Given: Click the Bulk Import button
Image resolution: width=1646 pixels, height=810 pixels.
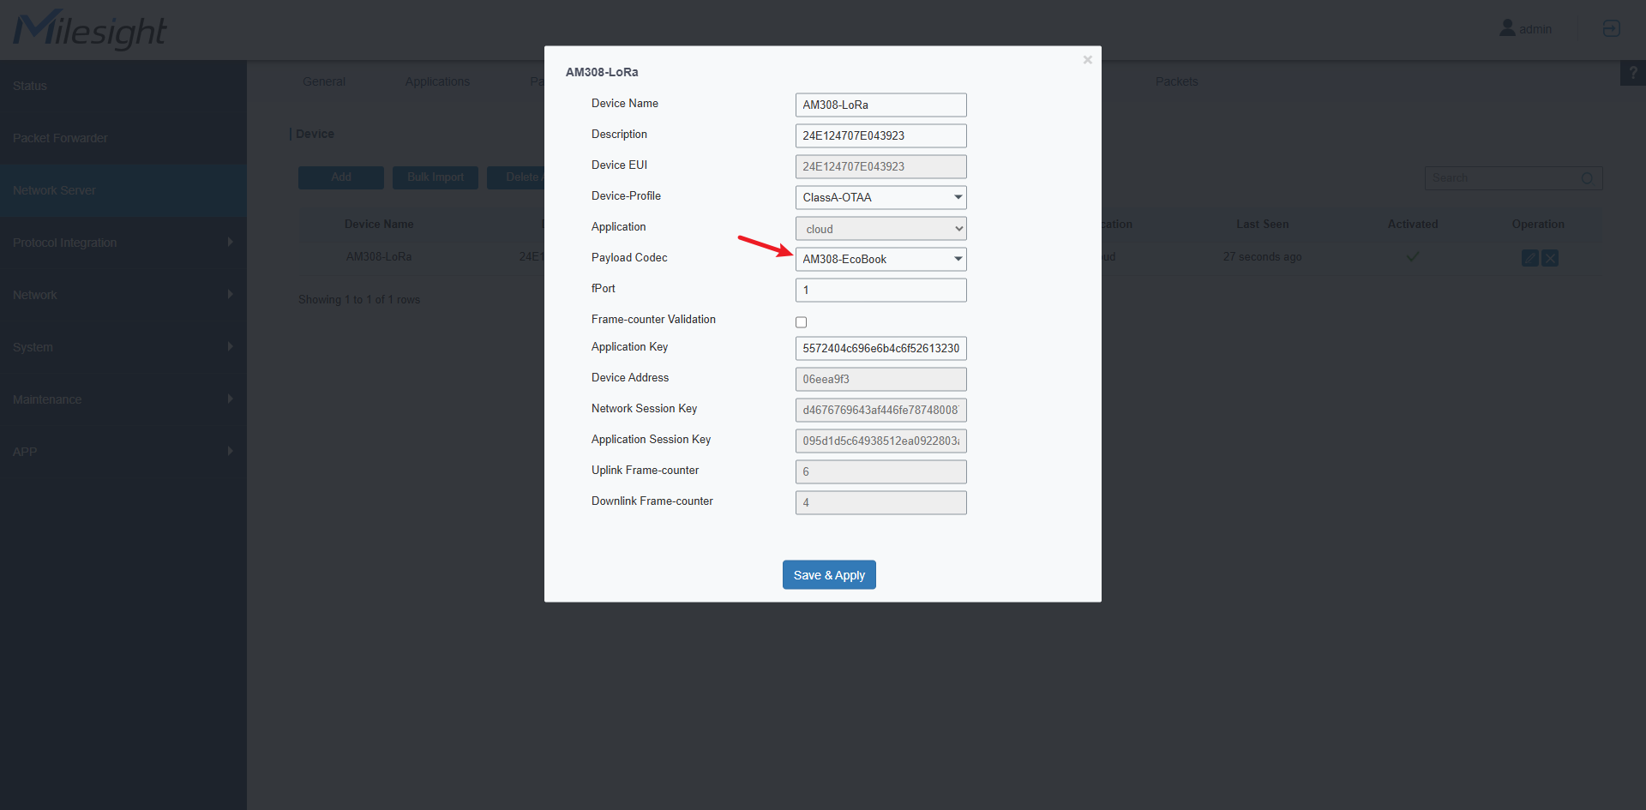Looking at the screenshot, I should [436, 177].
